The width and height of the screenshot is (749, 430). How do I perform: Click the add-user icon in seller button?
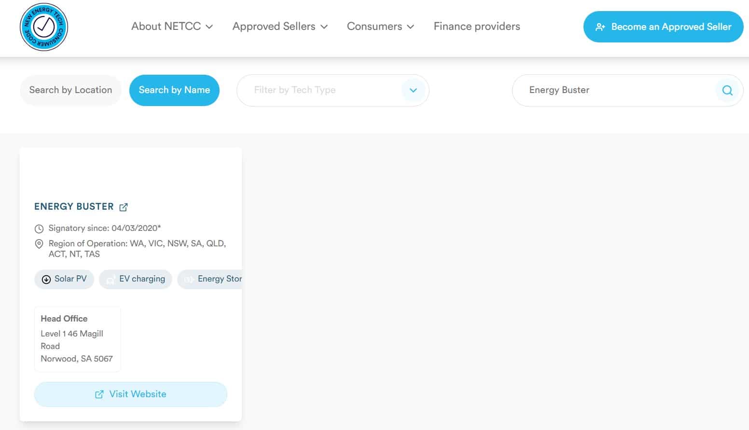point(600,27)
